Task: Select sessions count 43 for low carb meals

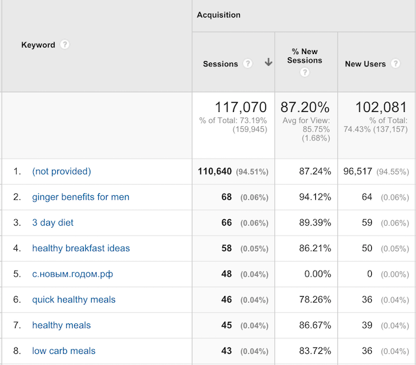Action: (227, 351)
